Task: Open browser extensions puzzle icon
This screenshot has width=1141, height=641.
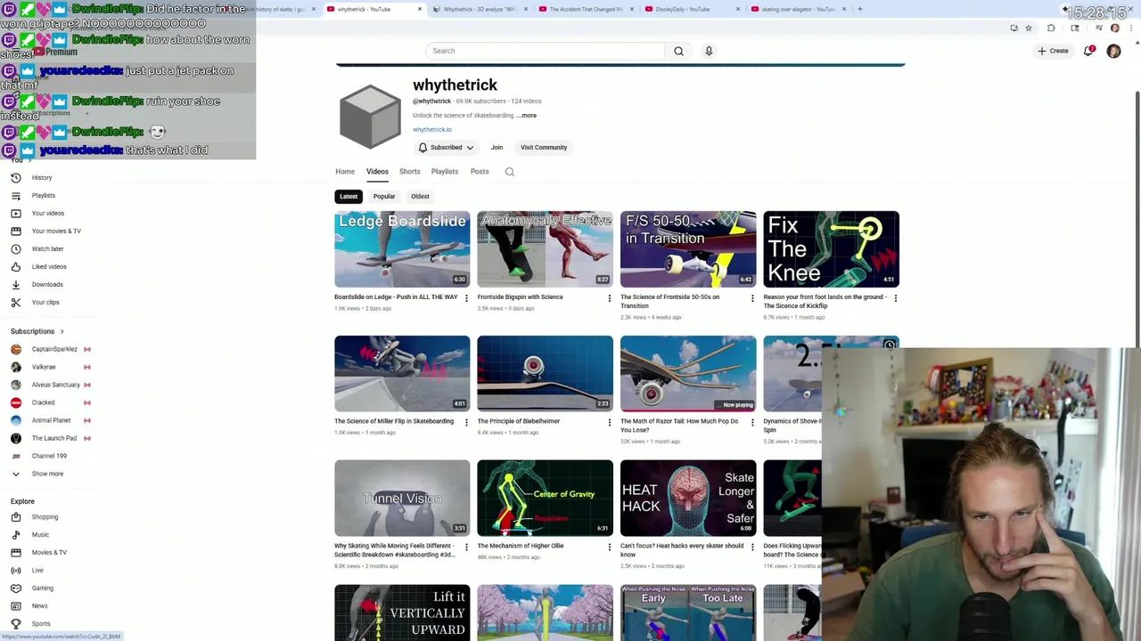Action: coord(1051,28)
